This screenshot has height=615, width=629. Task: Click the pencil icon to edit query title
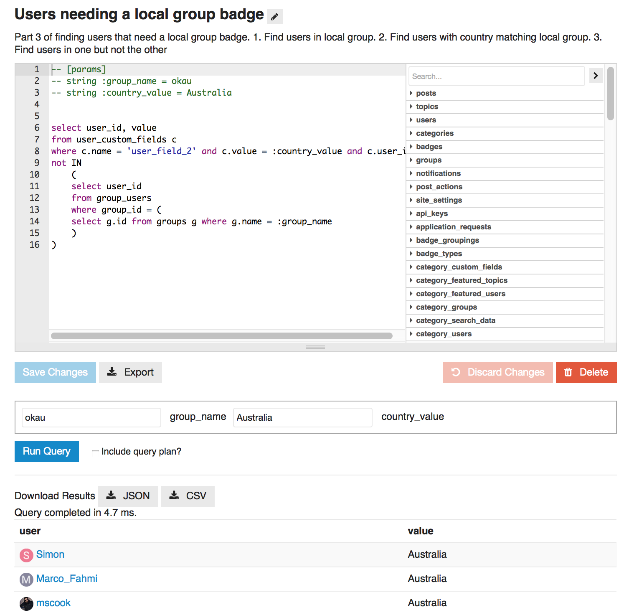(x=274, y=17)
